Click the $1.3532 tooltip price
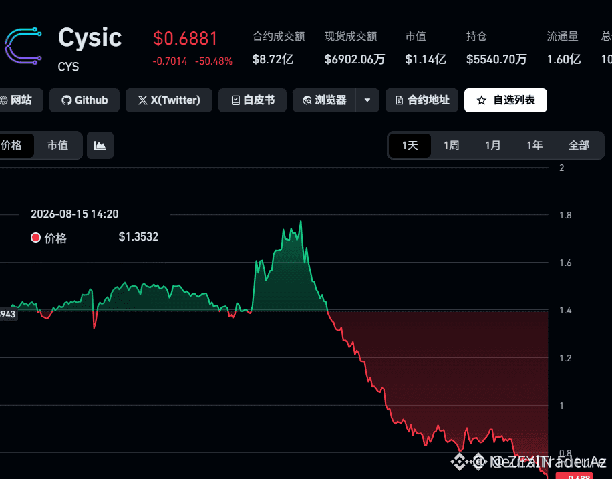Viewport: 612px width, 479px height. [x=138, y=237]
